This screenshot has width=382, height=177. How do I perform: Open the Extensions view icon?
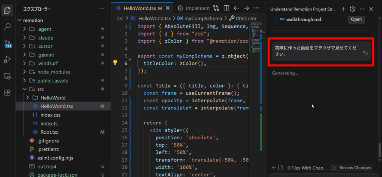(x=7, y=92)
